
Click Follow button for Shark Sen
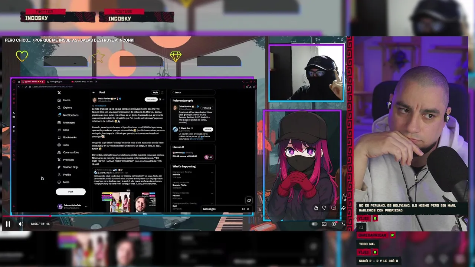pos(208,129)
